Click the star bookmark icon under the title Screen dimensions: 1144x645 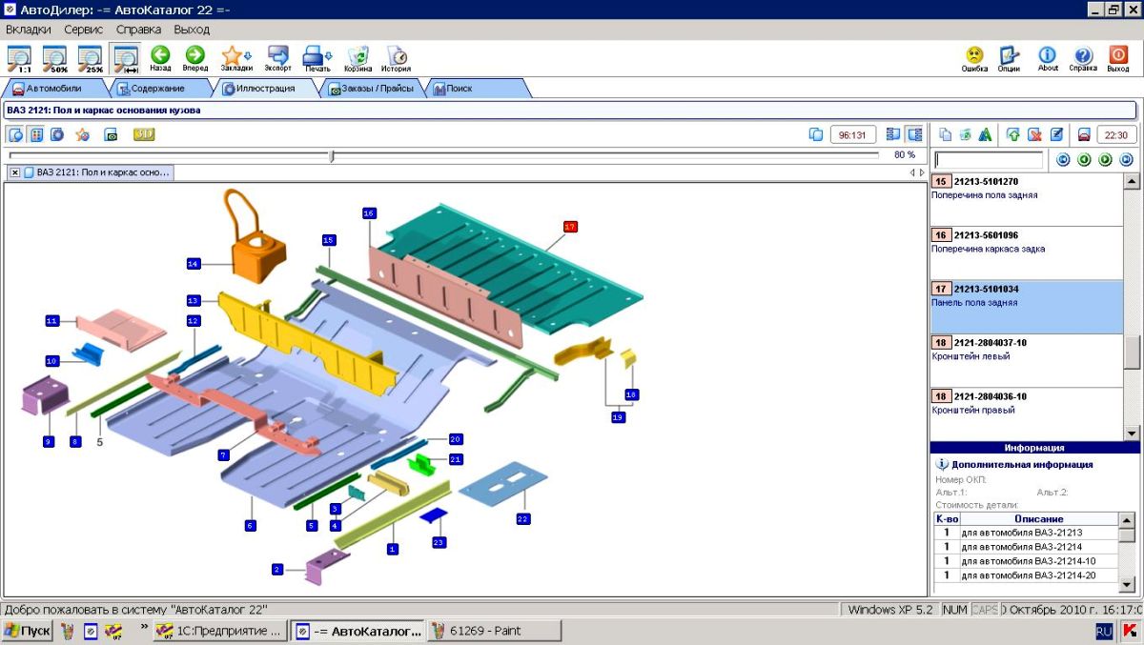83,134
